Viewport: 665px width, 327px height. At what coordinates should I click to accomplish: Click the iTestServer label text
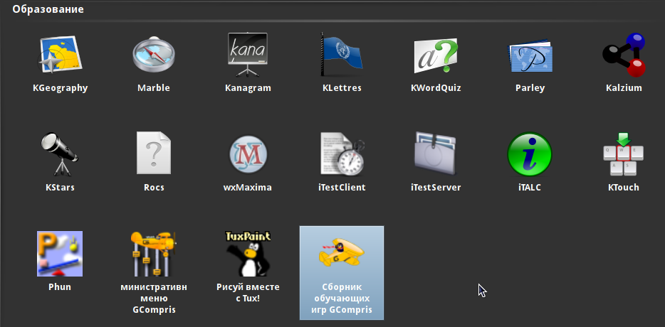(436, 187)
